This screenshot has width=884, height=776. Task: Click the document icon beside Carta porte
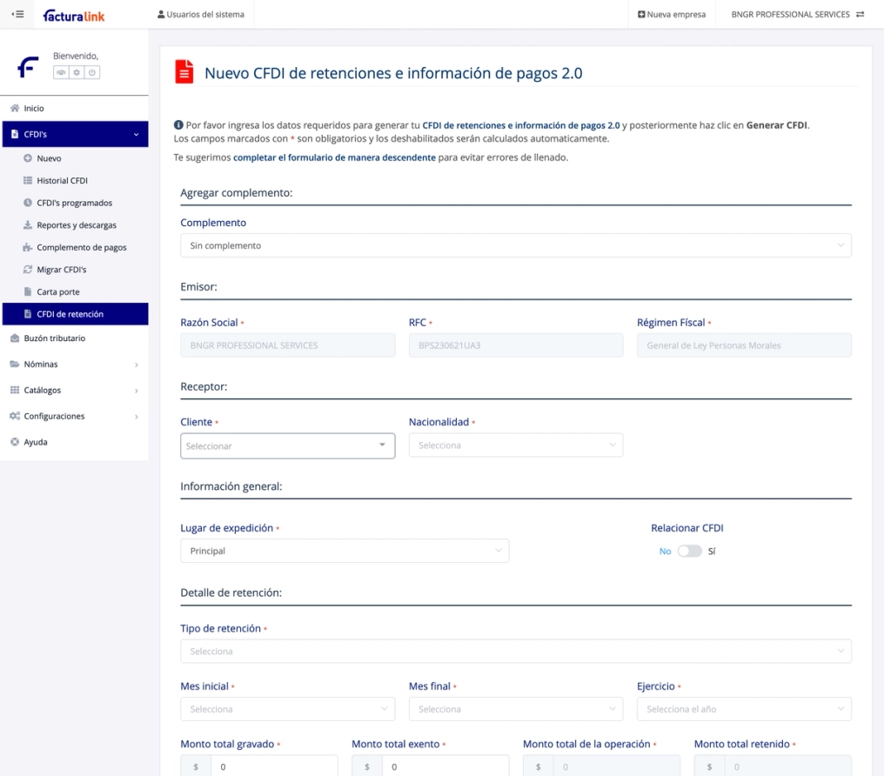point(28,291)
